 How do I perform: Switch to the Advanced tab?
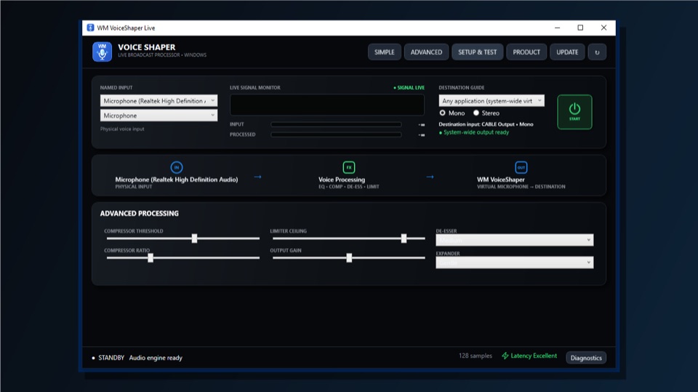pos(426,52)
